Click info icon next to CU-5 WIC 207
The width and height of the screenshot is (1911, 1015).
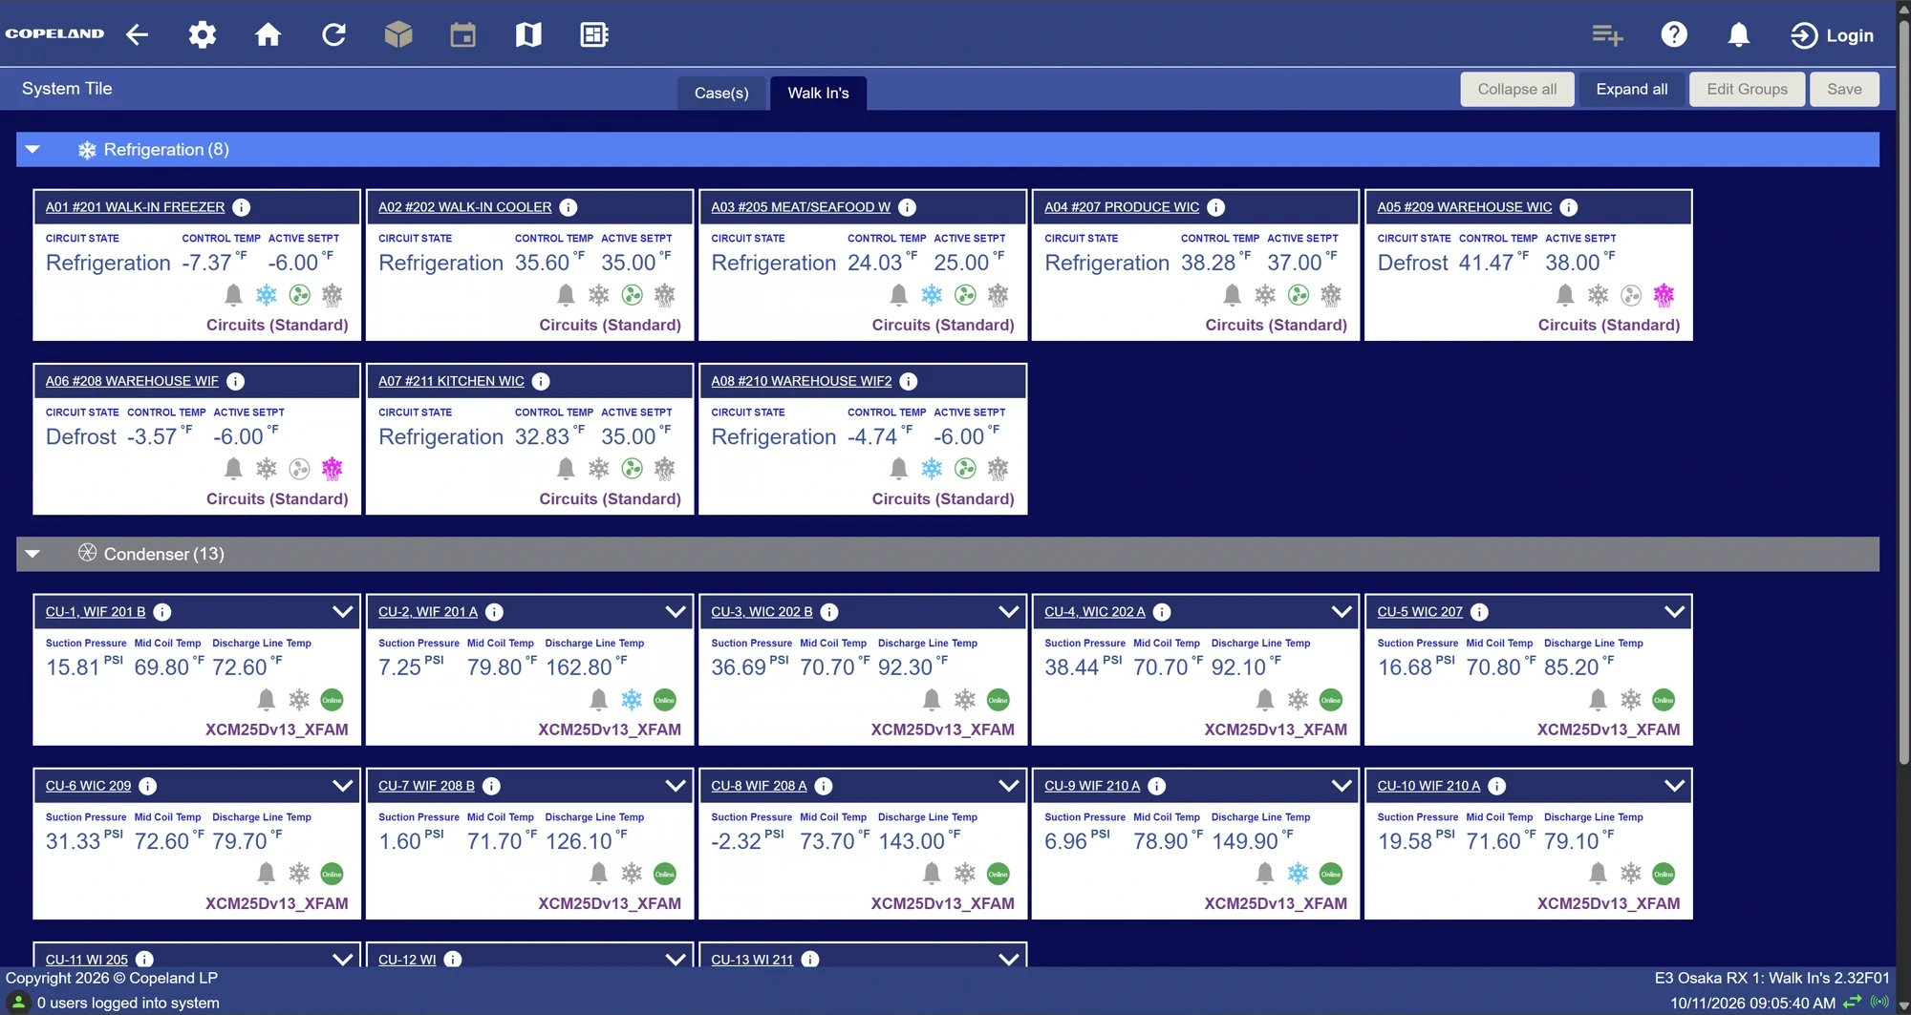(x=1479, y=612)
